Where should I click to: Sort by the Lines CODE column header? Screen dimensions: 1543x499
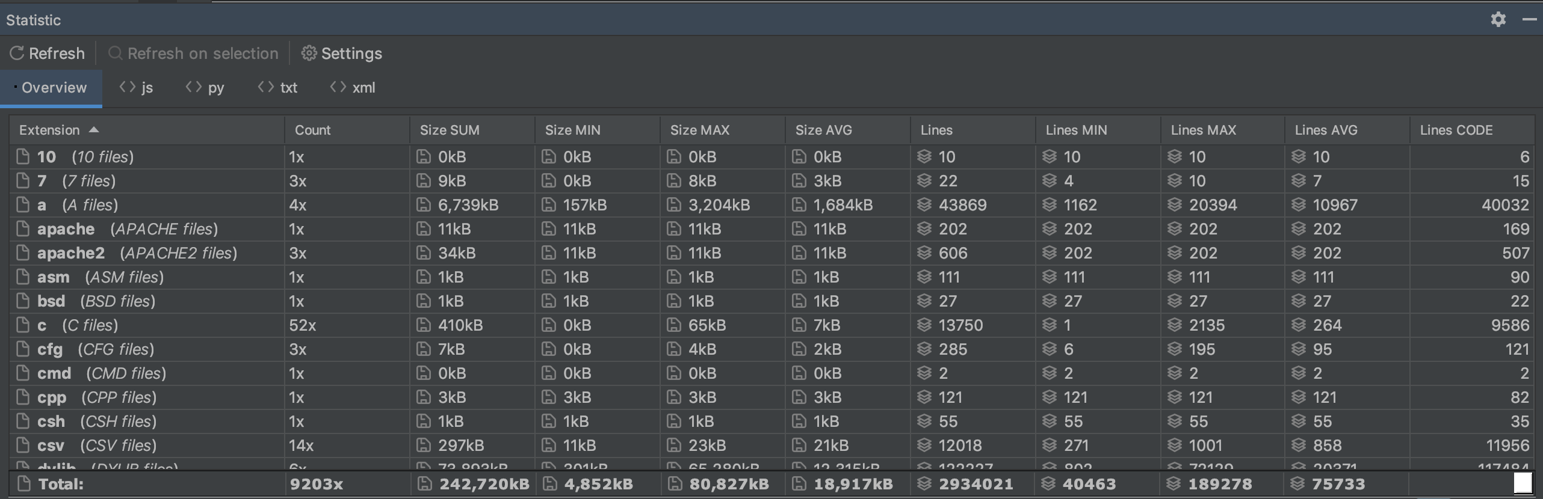(x=1456, y=130)
